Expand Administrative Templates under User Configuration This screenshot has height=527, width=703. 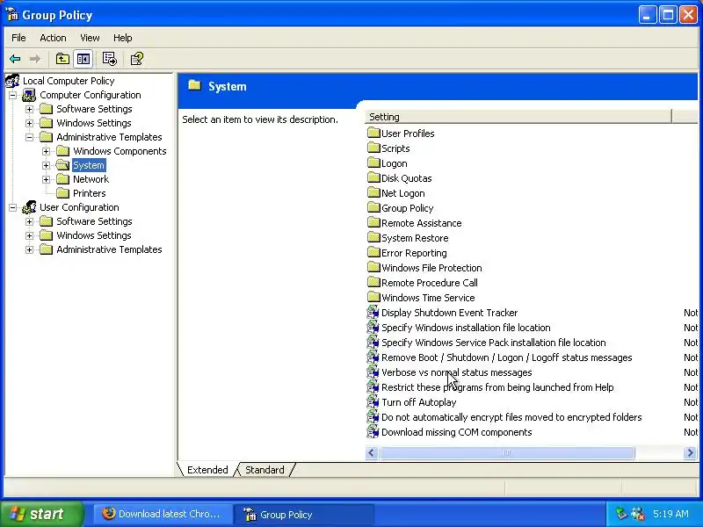point(29,249)
